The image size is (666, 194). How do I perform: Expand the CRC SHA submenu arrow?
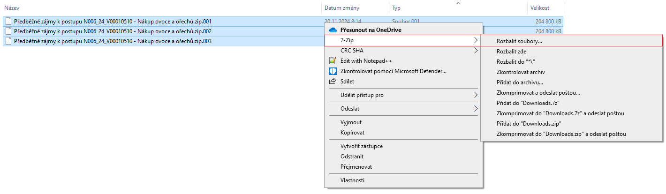[476, 51]
